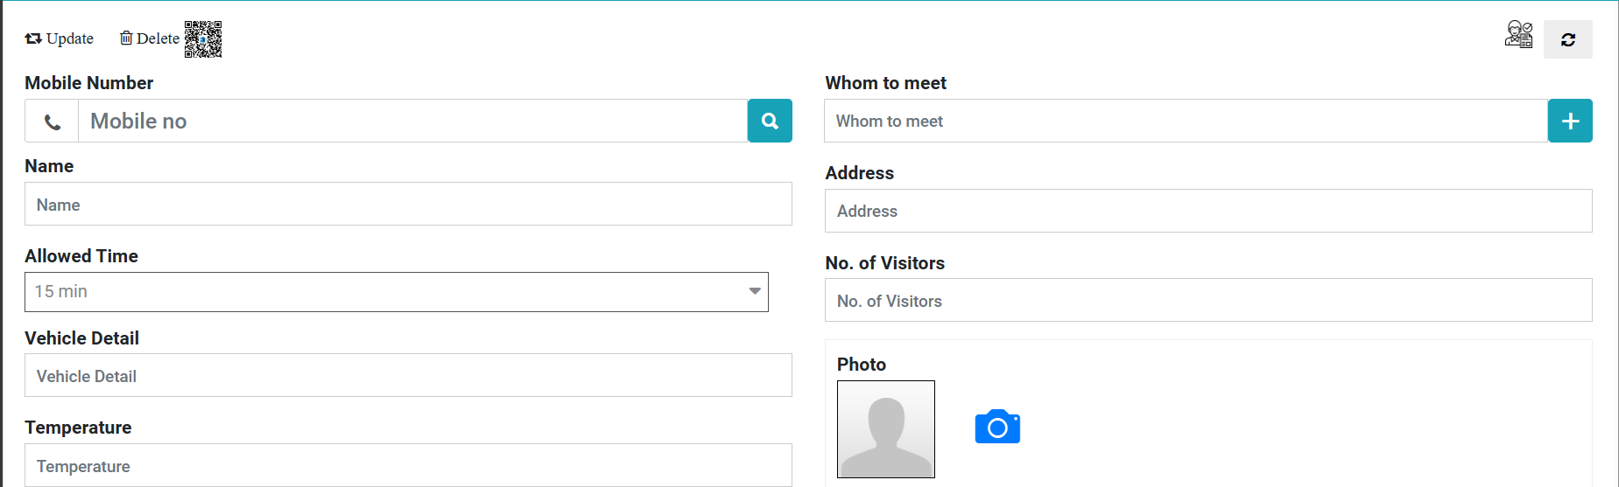The image size is (1619, 487).
Task: Expand the Allowed Time dropdown
Action: point(397,292)
